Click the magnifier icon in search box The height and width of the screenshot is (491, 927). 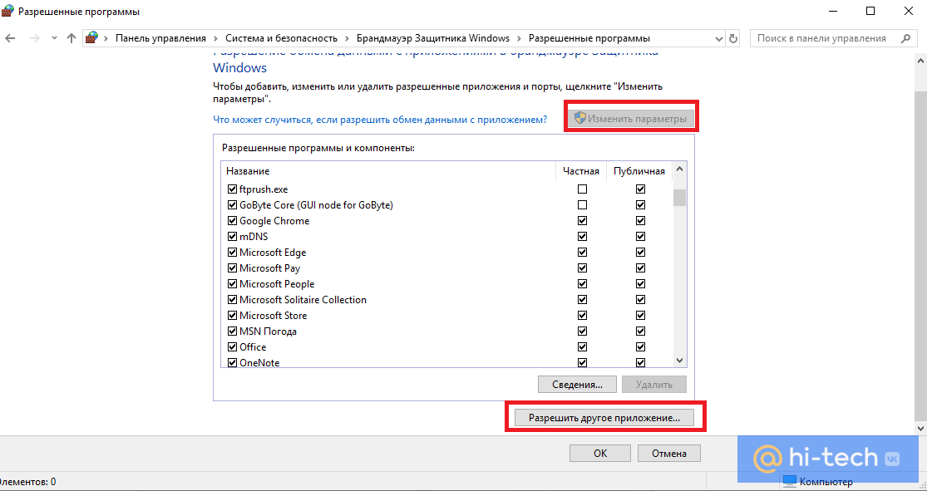[905, 38]
